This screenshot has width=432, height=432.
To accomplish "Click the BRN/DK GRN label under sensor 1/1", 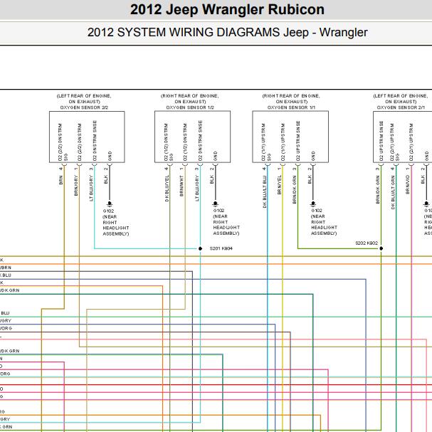I will (295, 189).
